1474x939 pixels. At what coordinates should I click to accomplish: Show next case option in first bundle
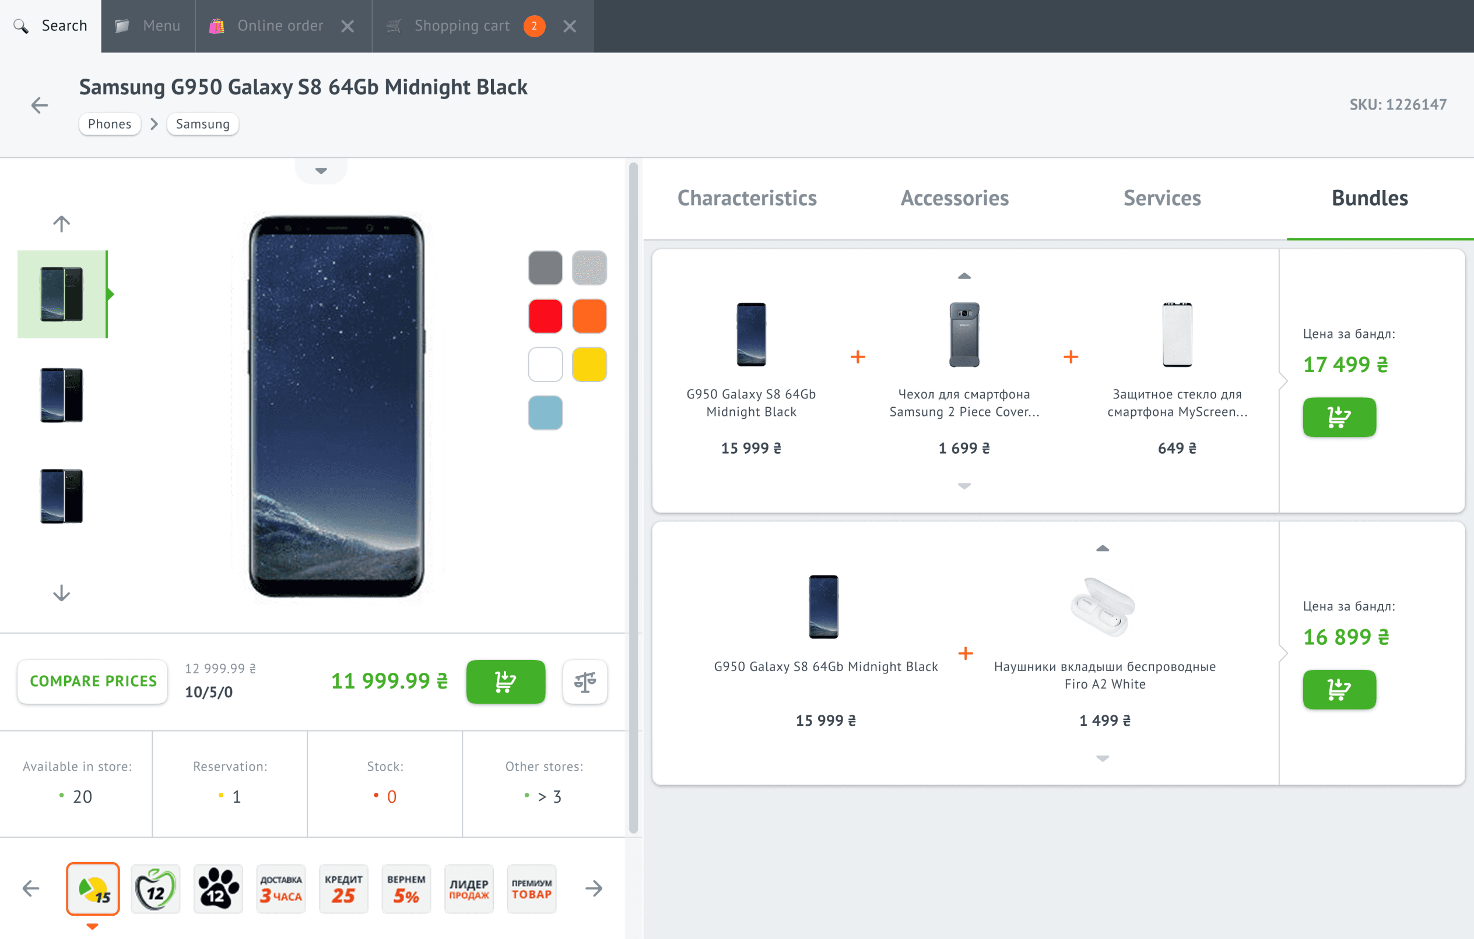[964, 486]
